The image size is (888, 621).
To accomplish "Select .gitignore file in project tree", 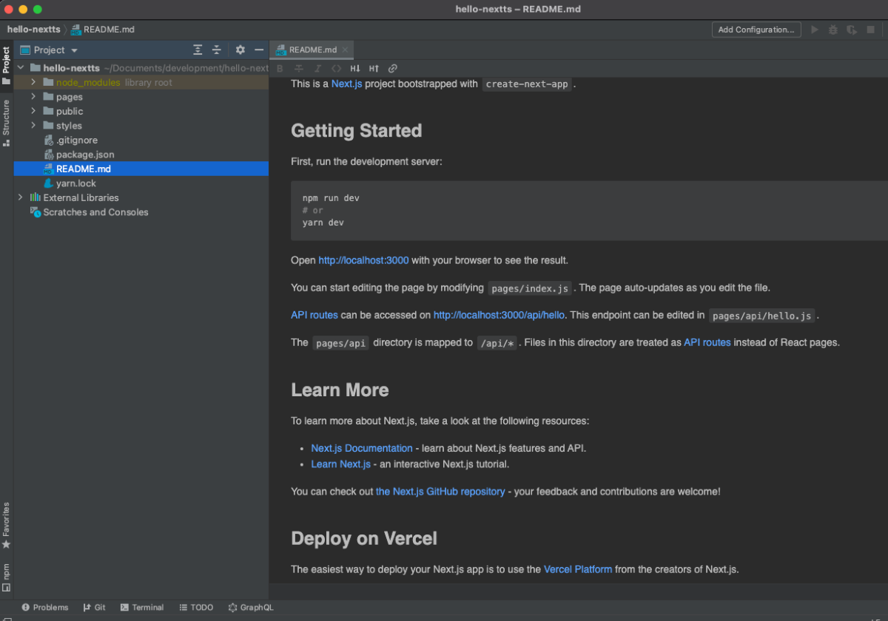I will click(x=77, y=140).
